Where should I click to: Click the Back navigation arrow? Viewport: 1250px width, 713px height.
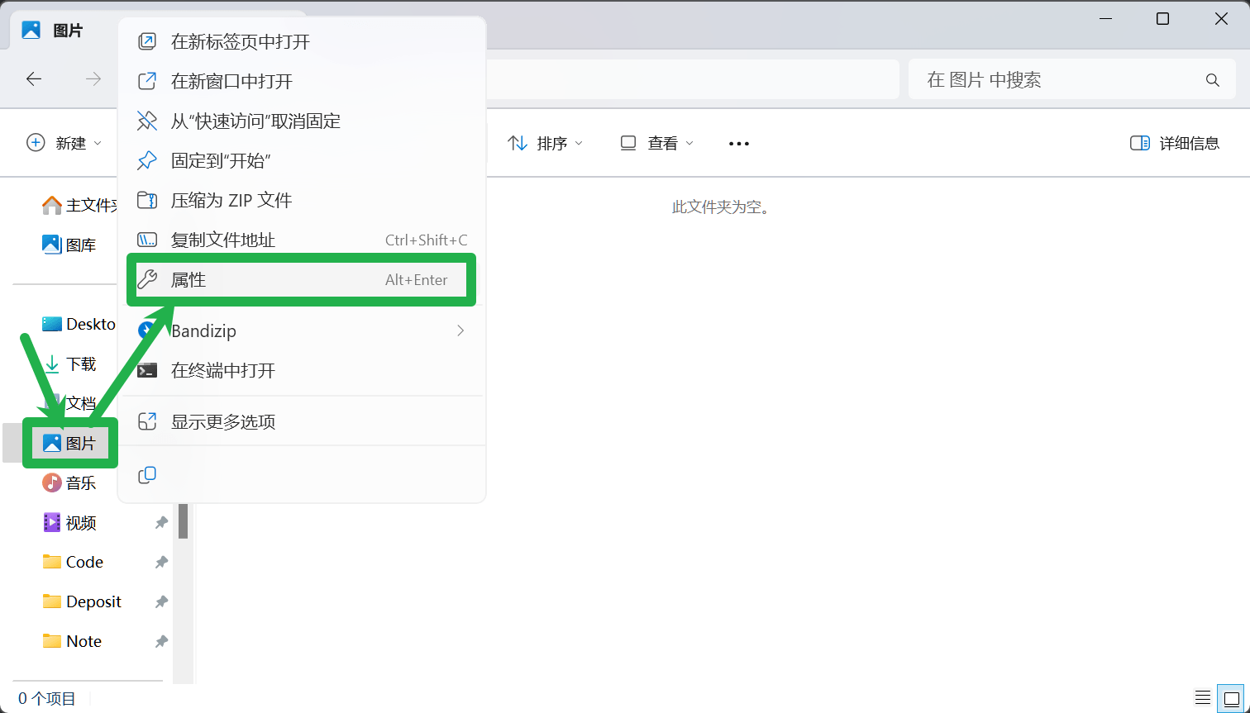click(34, 79)
